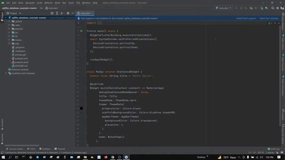Select the pubspec.lock file

point(20,58)
